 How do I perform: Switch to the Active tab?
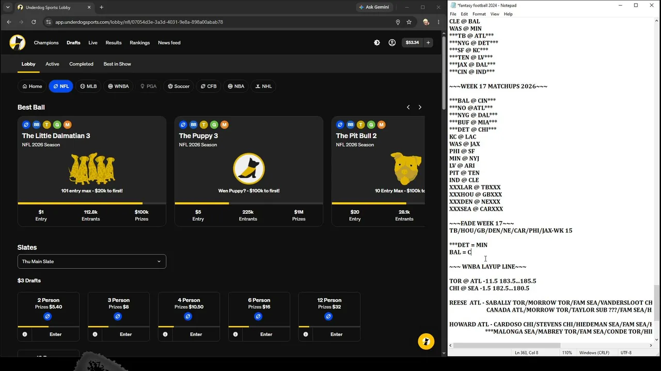(52, 64)
